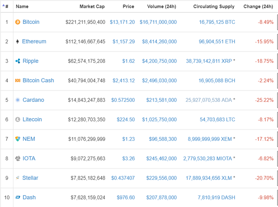
Task: Open Ripple volume $4,200,750,000 link
Action: [x=158, y=61]
